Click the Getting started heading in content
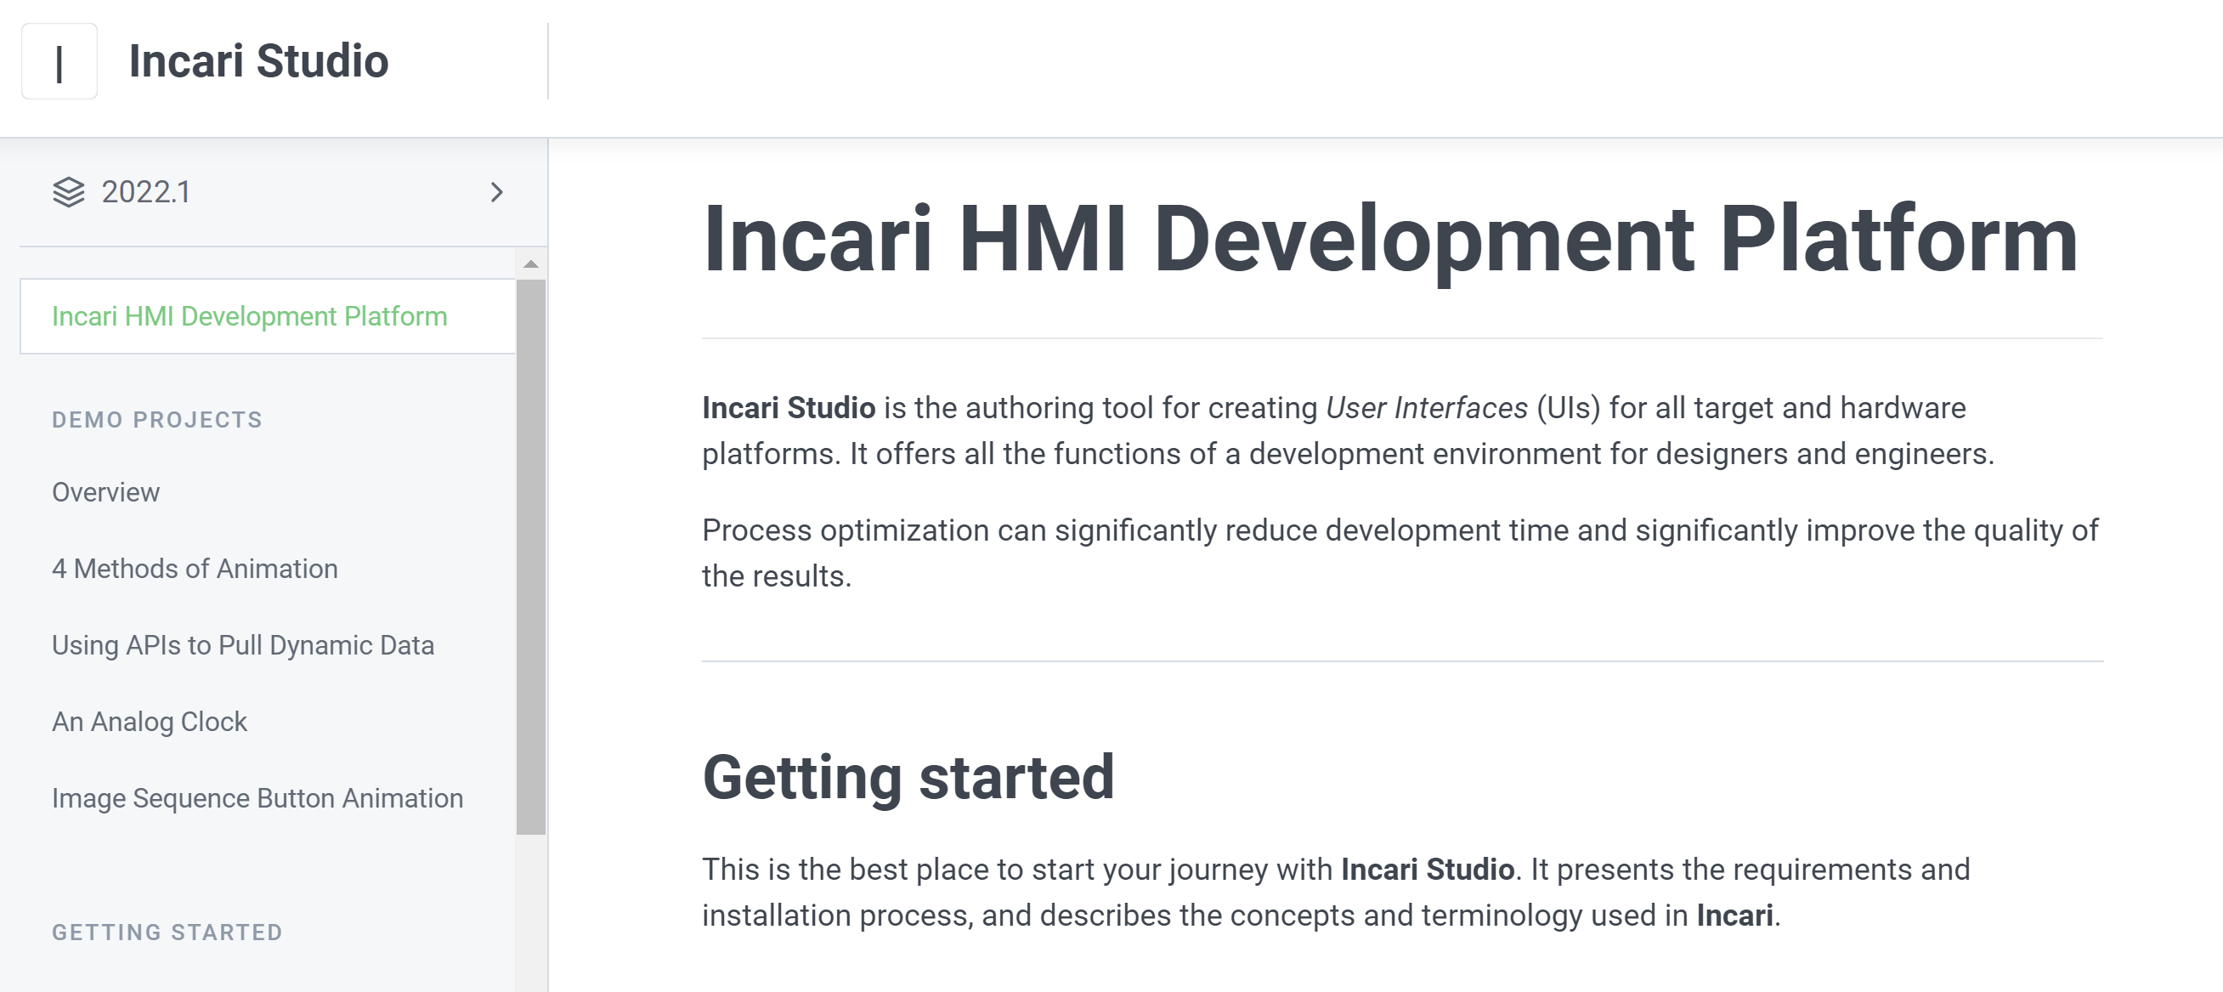Image resolution: width=2223 pixels, height=992 pixels. [908, 777]
